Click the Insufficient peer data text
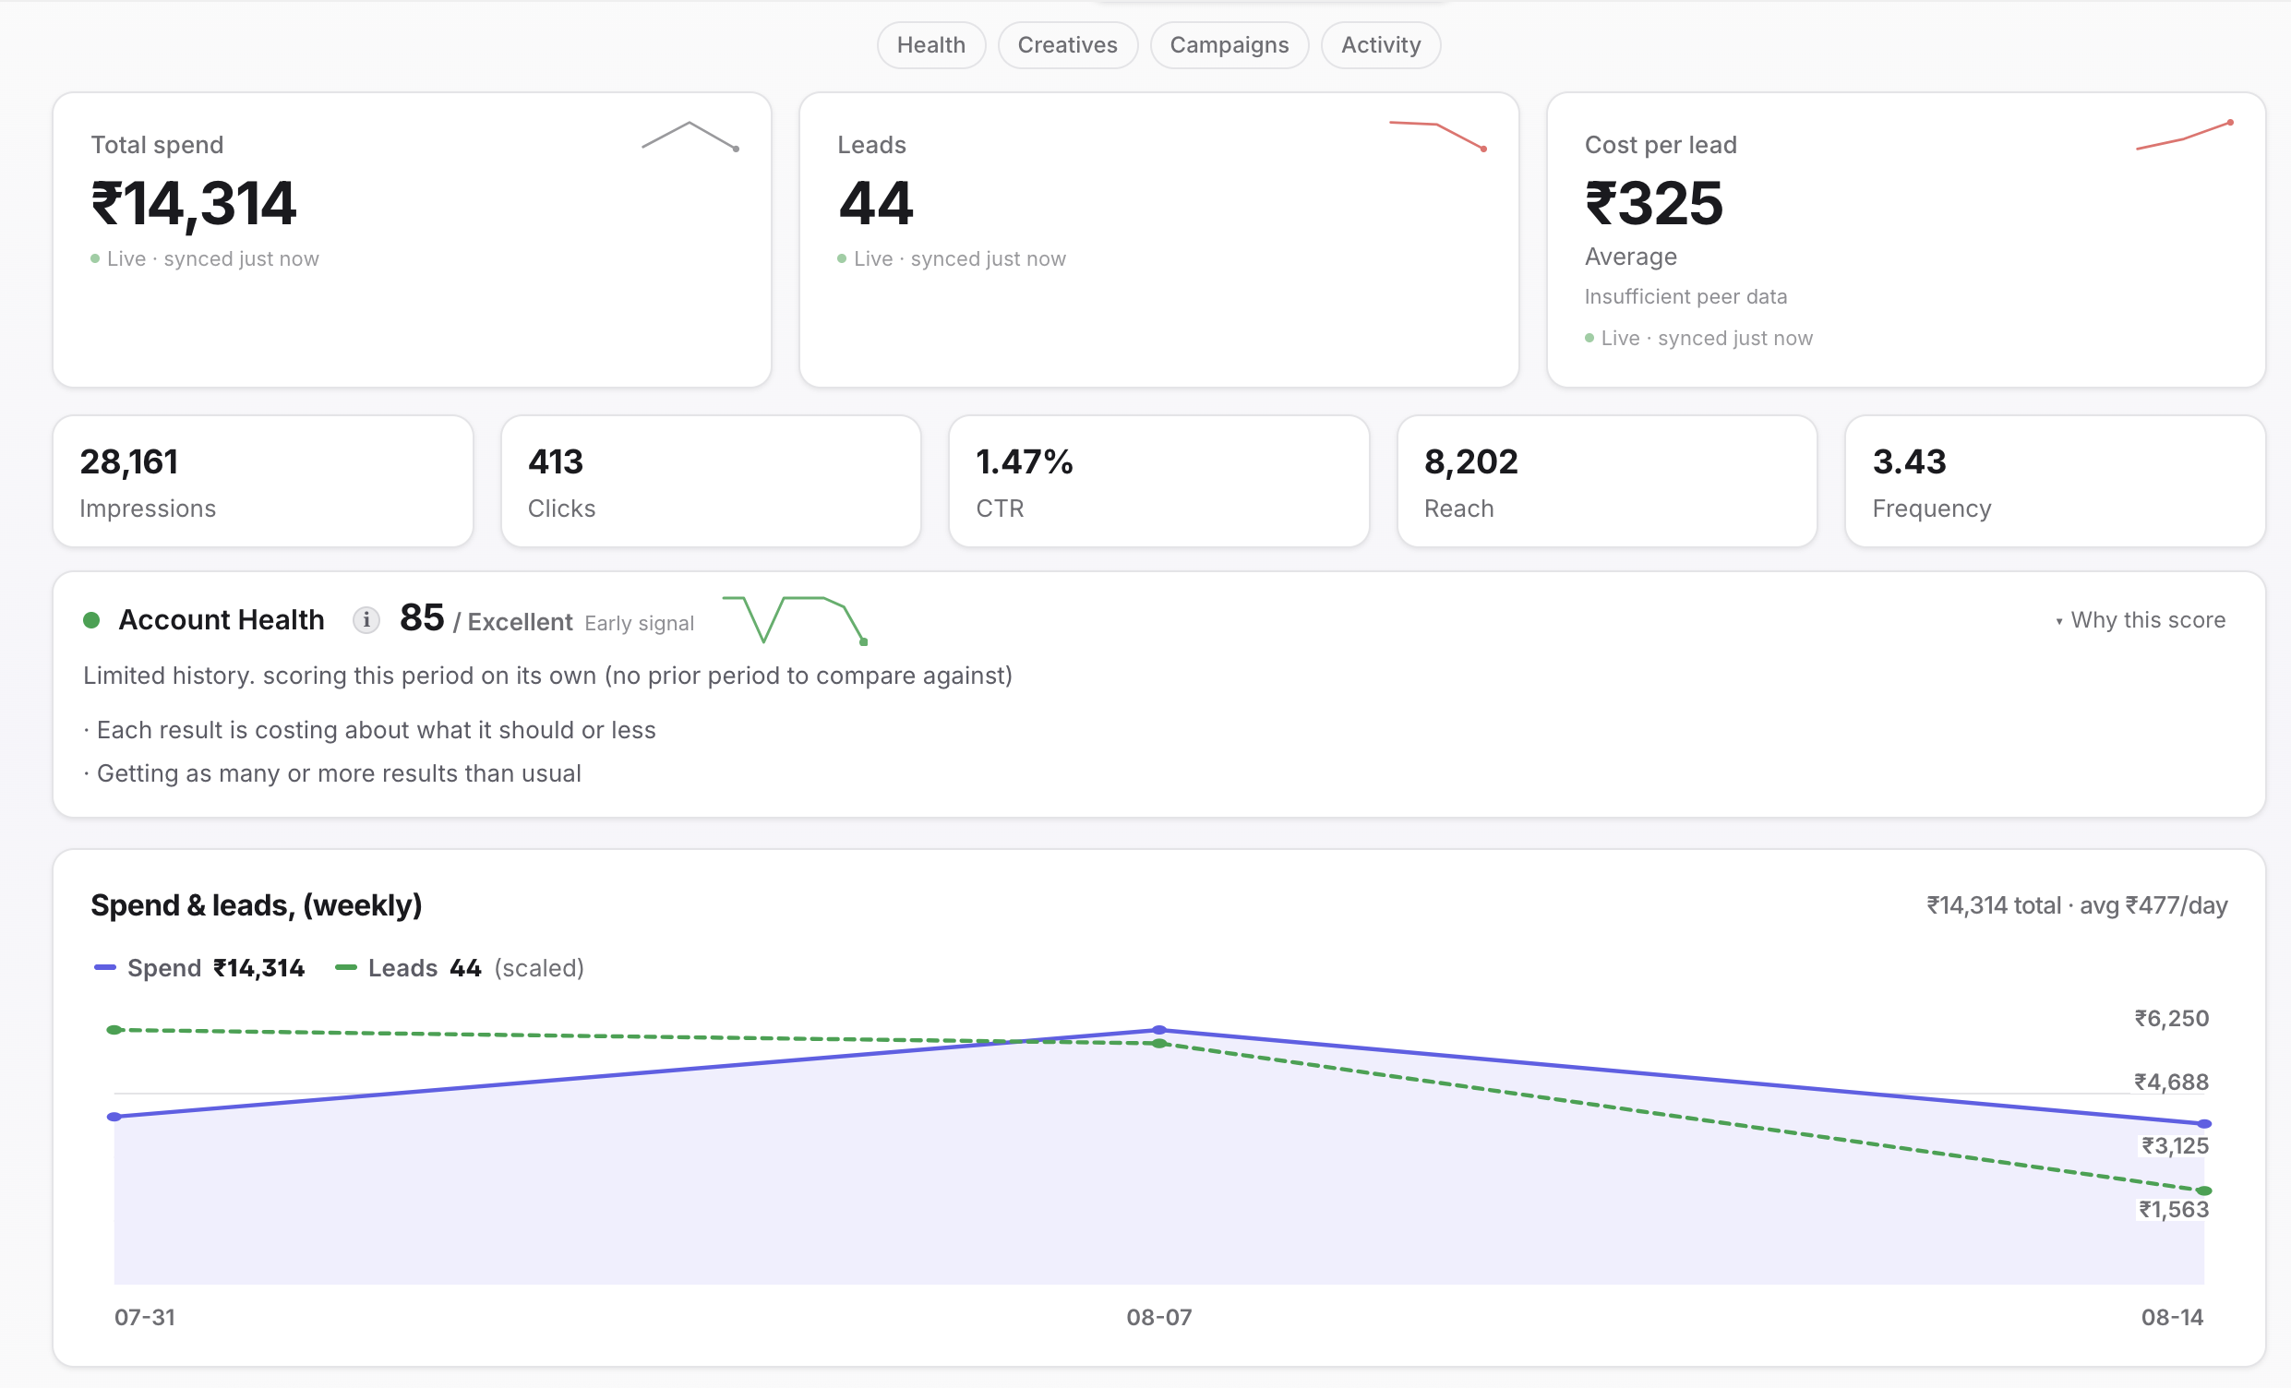This screenshot has height=1388, width=2291. coord(1685,296)
